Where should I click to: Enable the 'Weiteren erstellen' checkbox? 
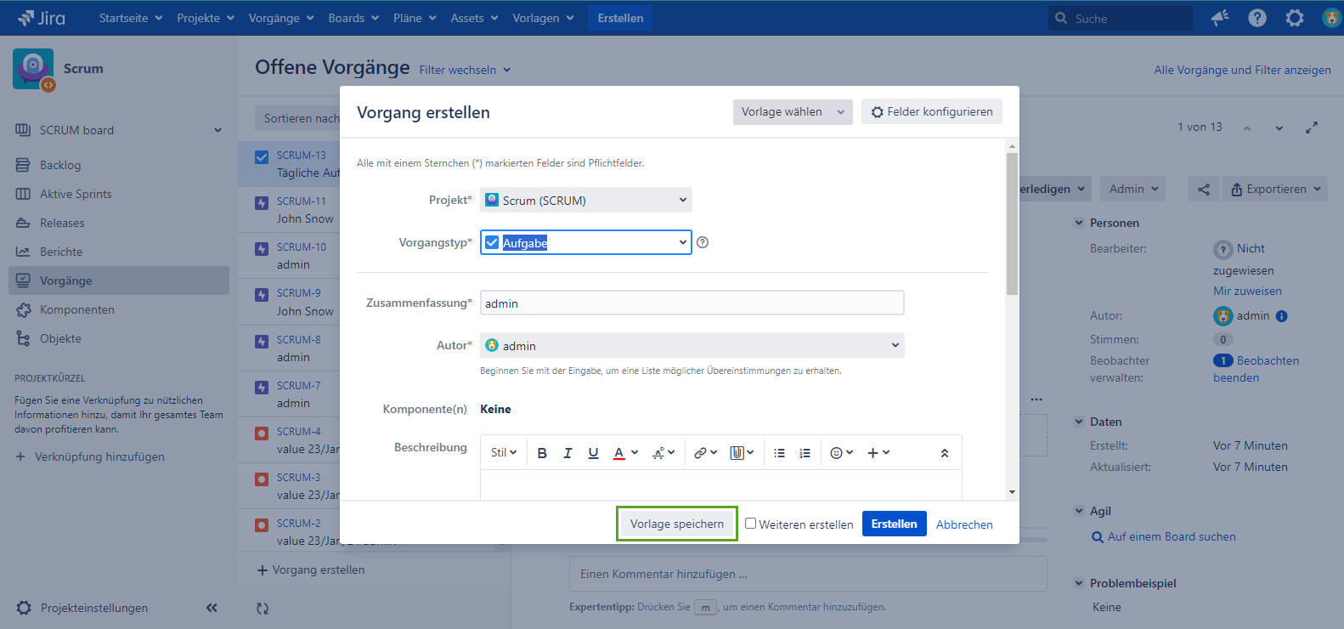pos(750,524)
